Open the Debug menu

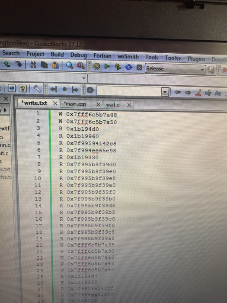79,55
